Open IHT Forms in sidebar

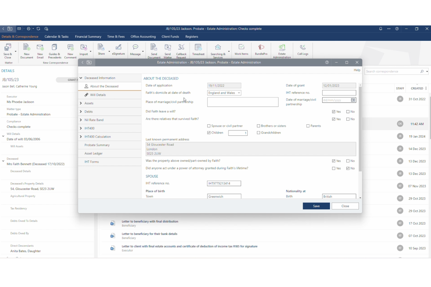pyautogui.click(x=110, y=162)
